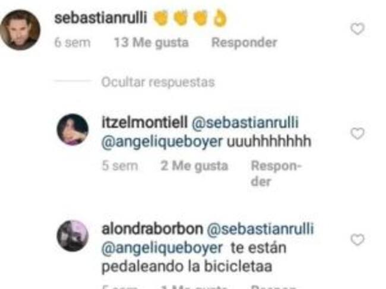Screen dimensions: 386x289
Task: Open sebastianrulli's profile picture
Action: (20, 30)
